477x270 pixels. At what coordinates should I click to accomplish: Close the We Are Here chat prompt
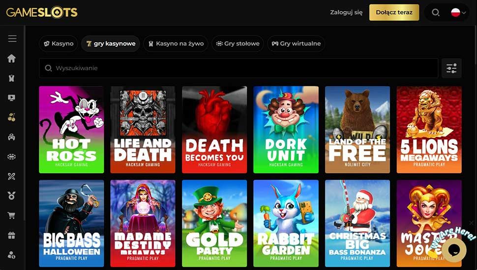pyautogui.click(x=471, y=223)
